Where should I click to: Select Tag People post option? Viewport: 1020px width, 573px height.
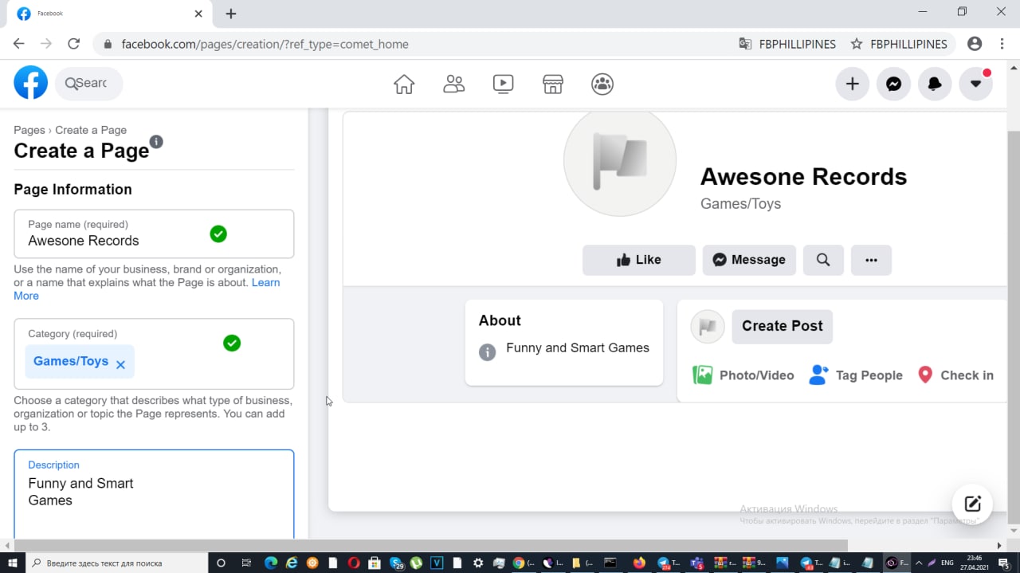[x=856, y=375]
